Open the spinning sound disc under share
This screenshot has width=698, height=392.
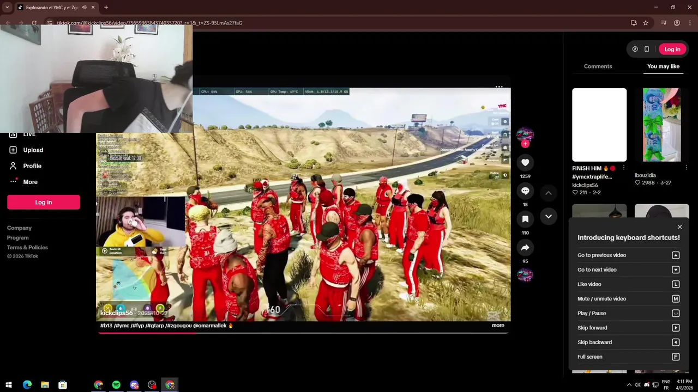coord(525,275)
